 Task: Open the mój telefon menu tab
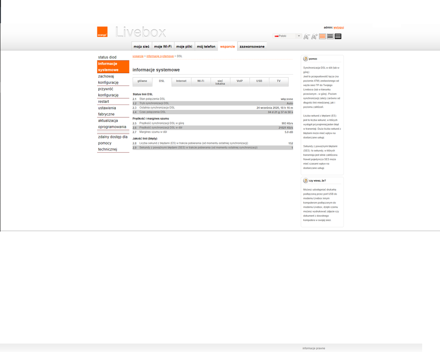[206, 46]
